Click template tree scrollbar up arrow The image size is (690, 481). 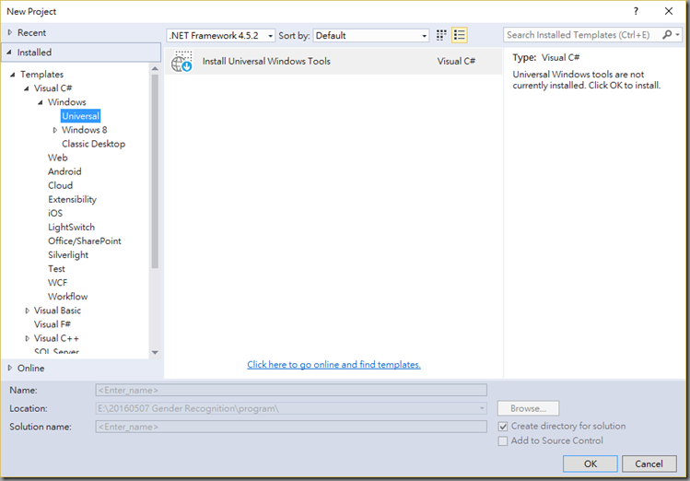point(155,69)
